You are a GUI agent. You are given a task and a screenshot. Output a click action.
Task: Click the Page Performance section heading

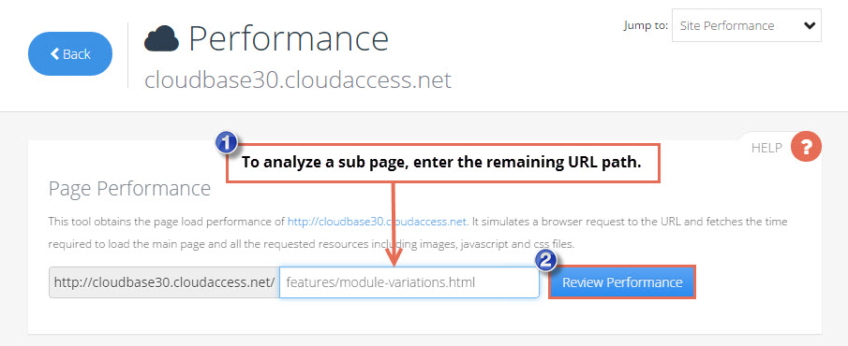click(130, 189)
